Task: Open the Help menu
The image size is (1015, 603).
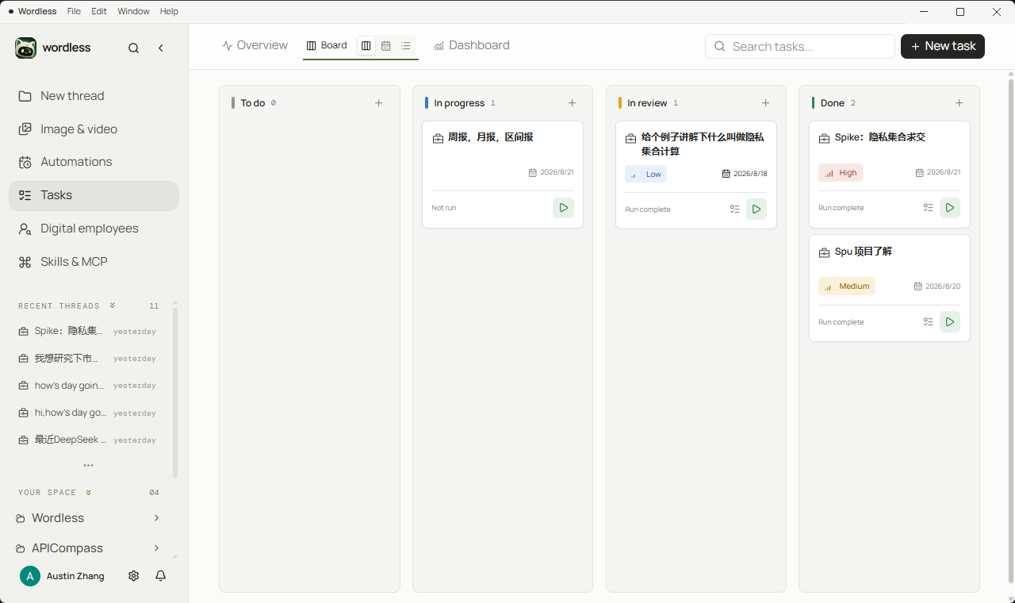Action: [169, 12]
